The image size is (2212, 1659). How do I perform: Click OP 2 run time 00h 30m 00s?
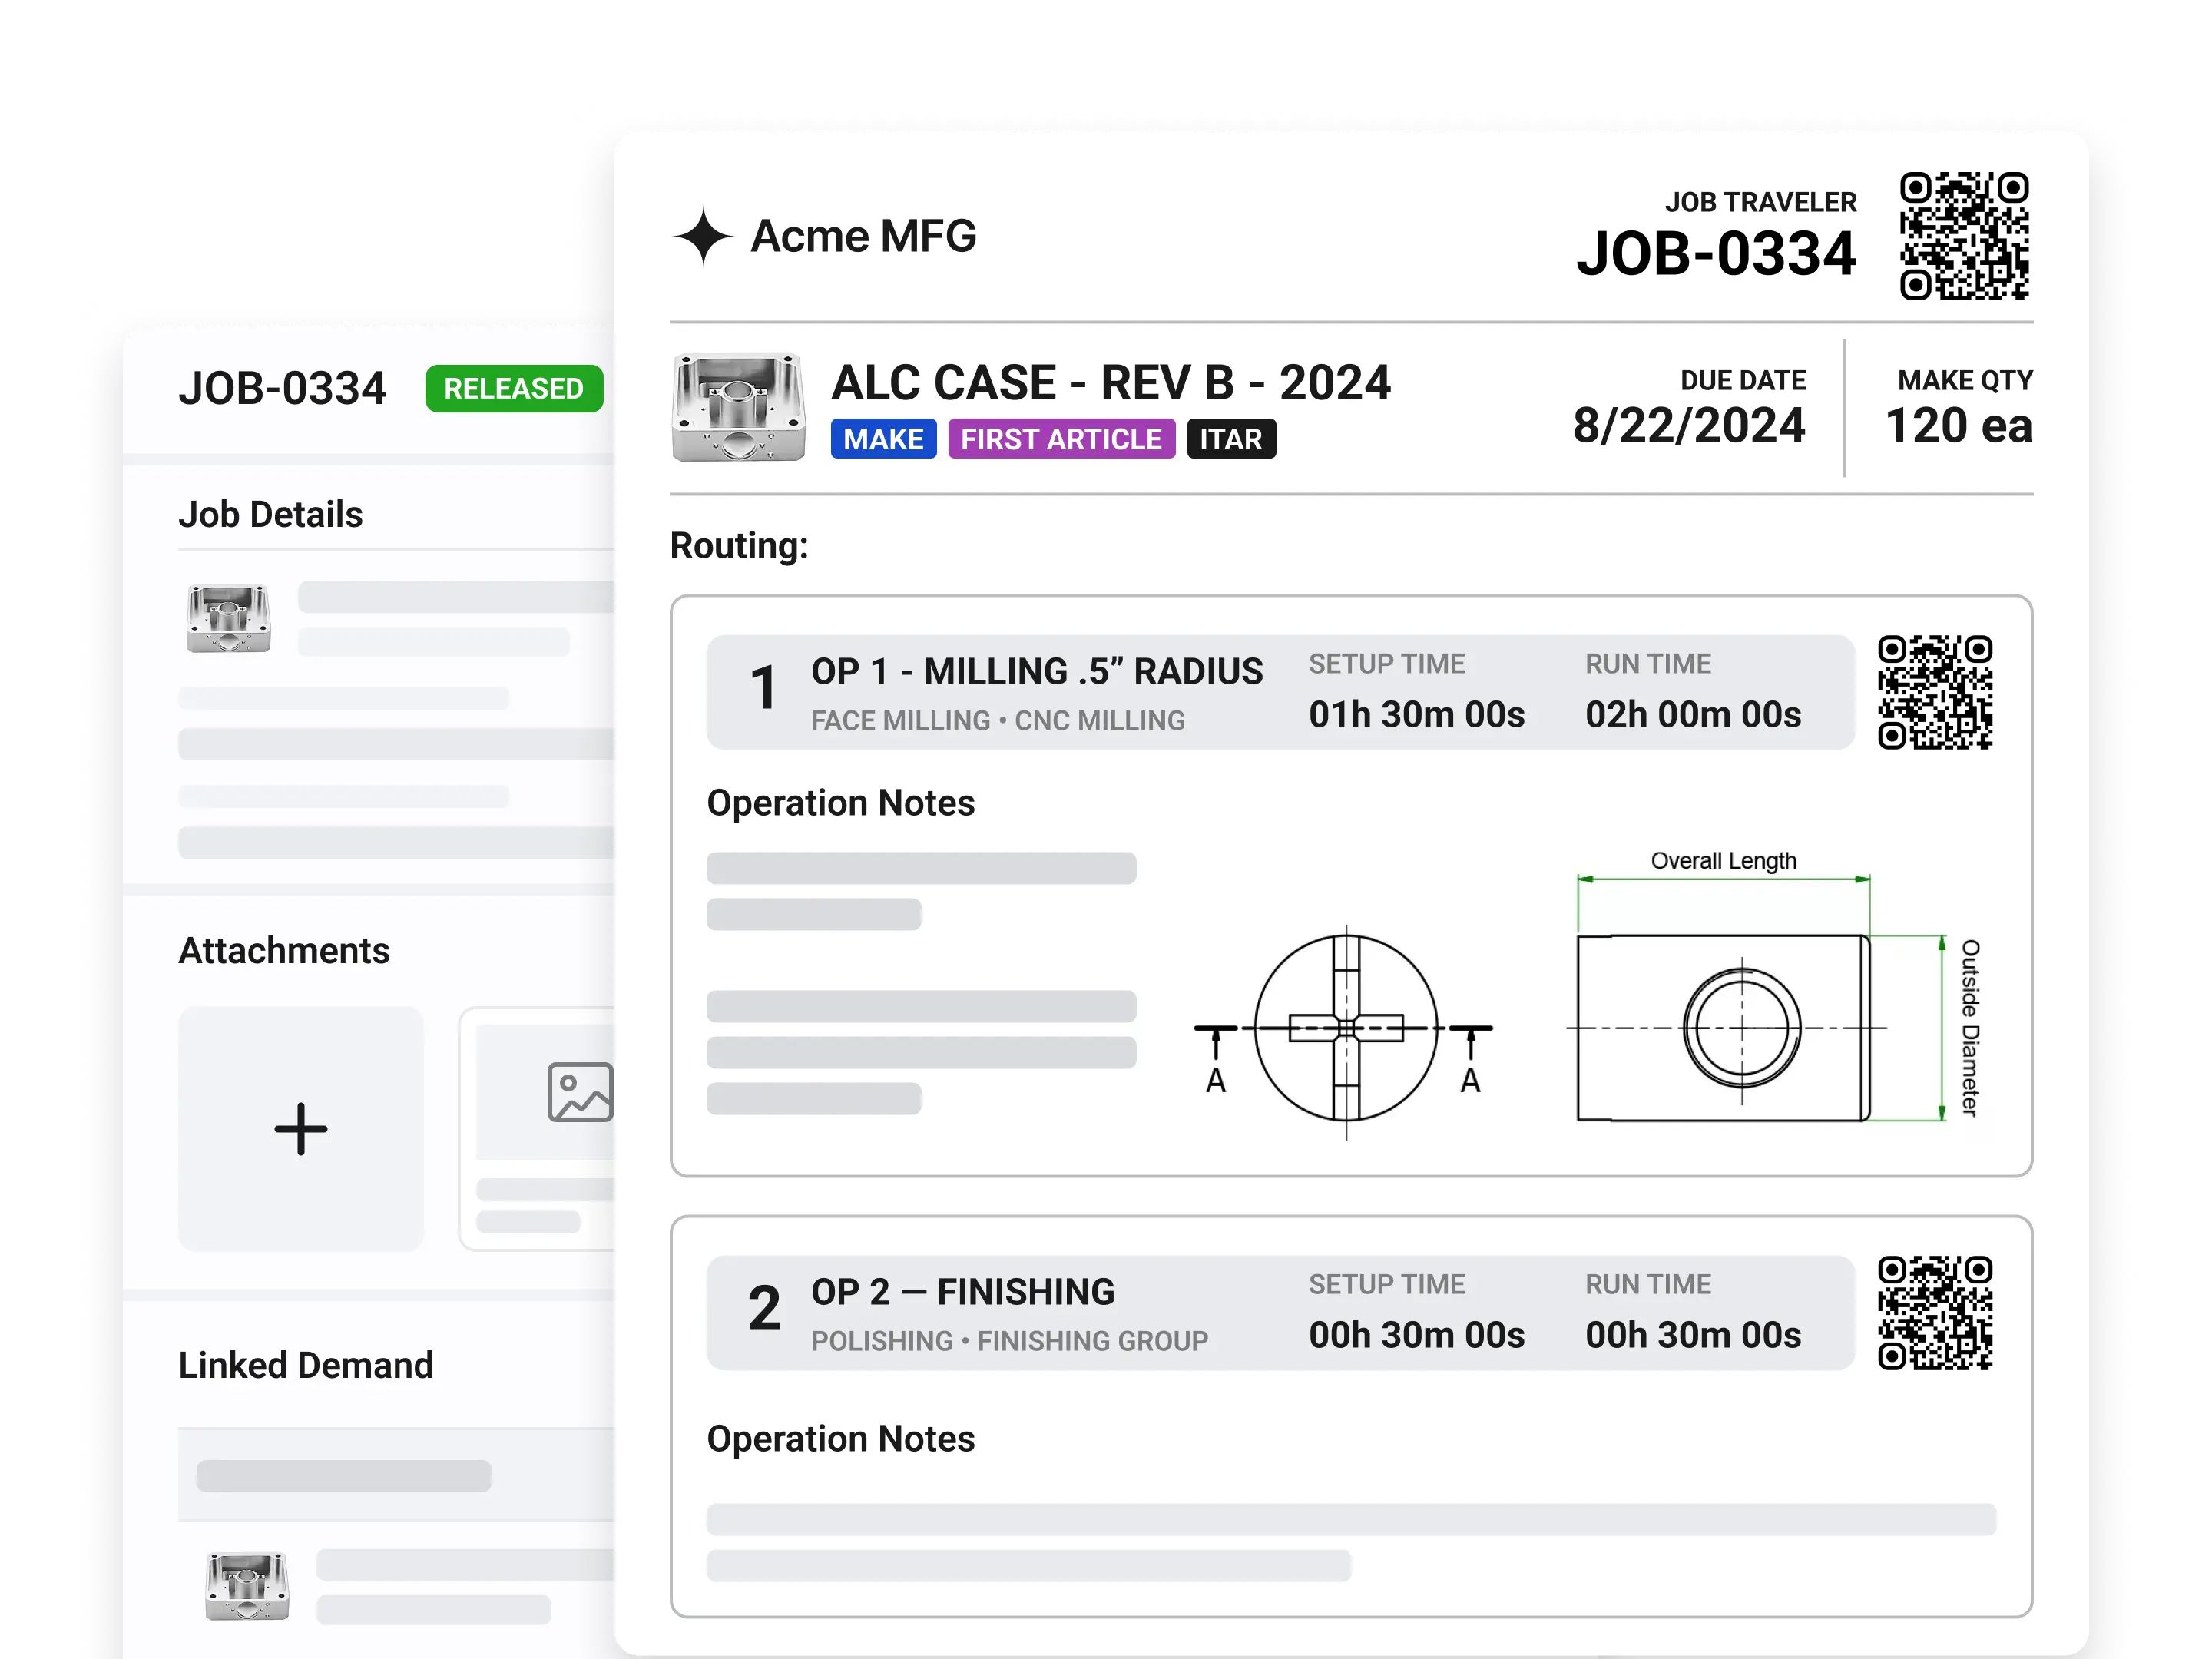pyautogui.click(x=1693, y=1336)
